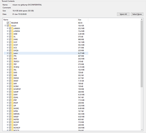Expand the x066630 folder
The image size is (146, 133).
(8, 28)
